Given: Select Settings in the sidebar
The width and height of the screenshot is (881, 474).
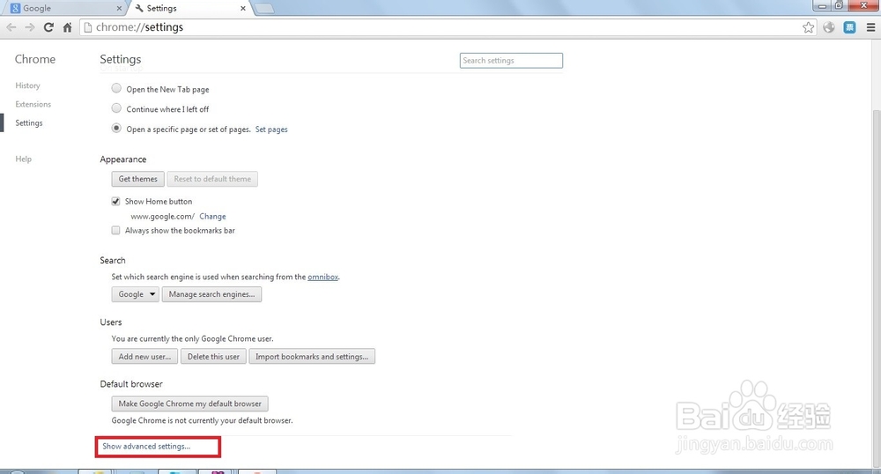Looking at the screenshot, I should [29, 123].
